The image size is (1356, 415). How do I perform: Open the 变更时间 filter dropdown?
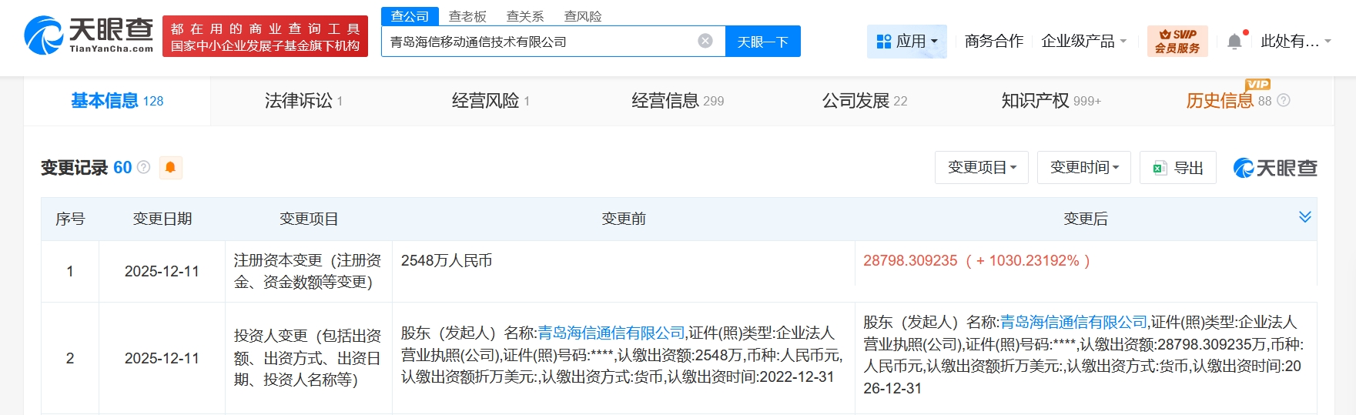click(1083, 168)
